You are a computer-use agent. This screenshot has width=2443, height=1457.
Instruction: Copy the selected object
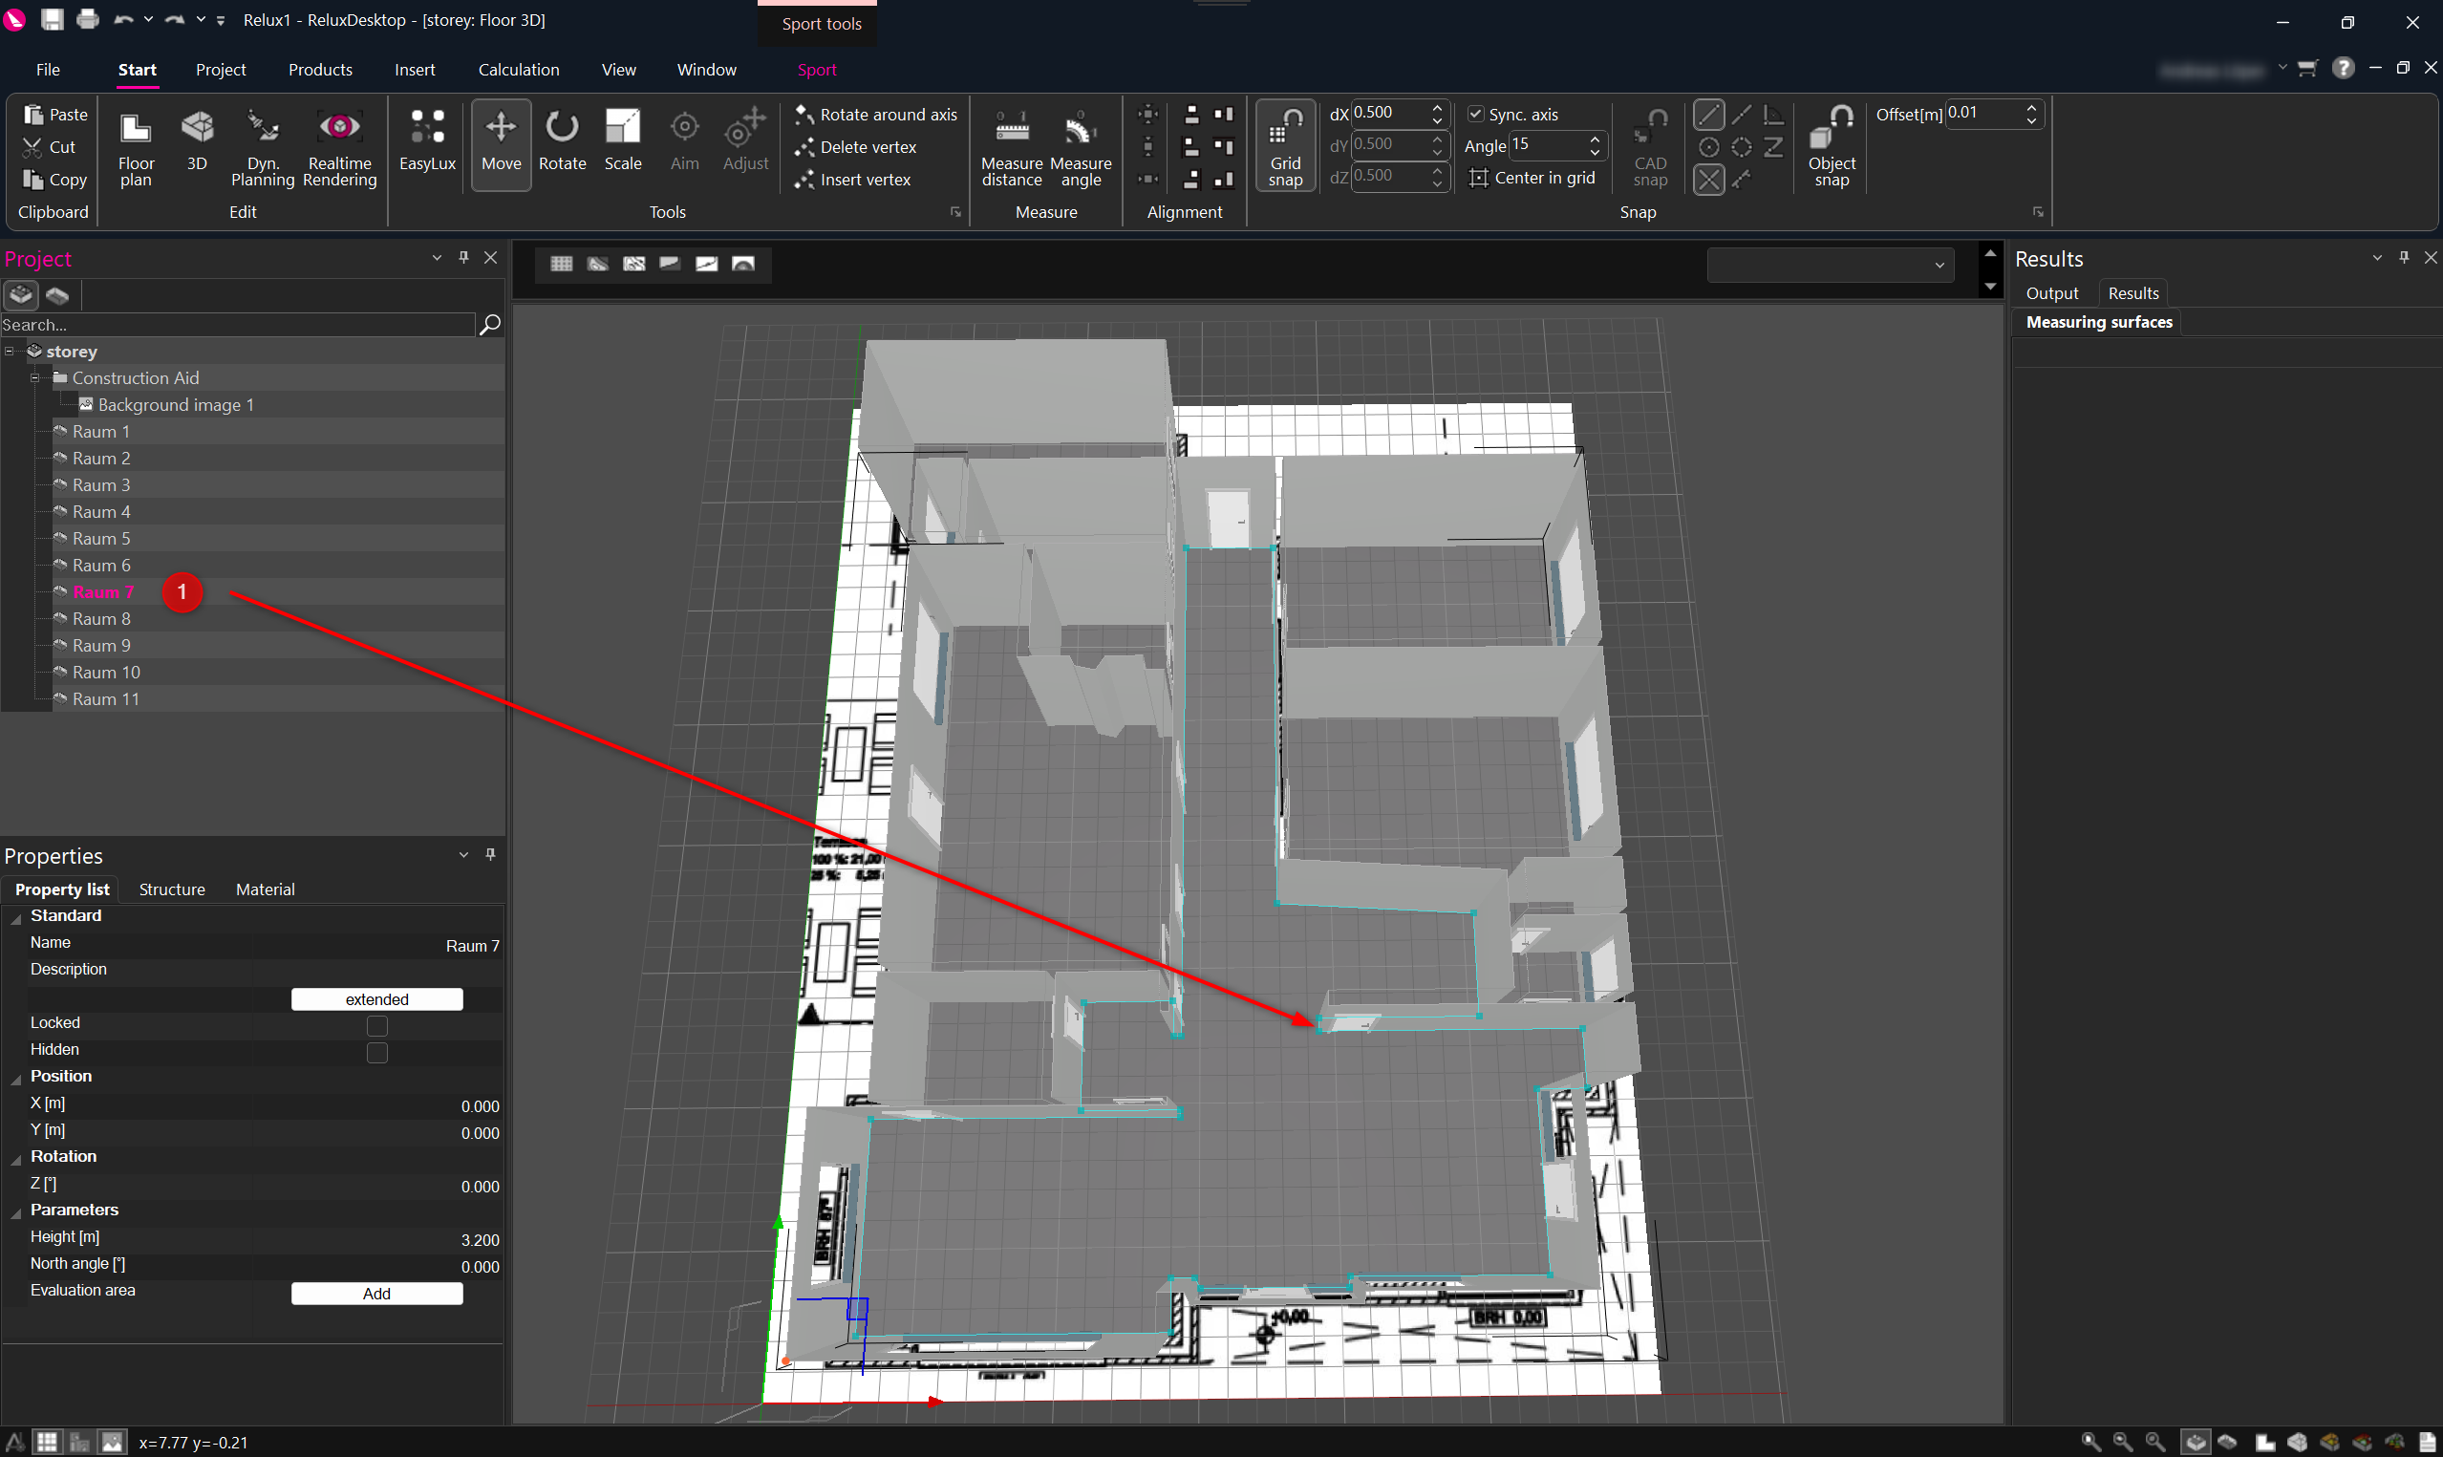click(55, 180)
